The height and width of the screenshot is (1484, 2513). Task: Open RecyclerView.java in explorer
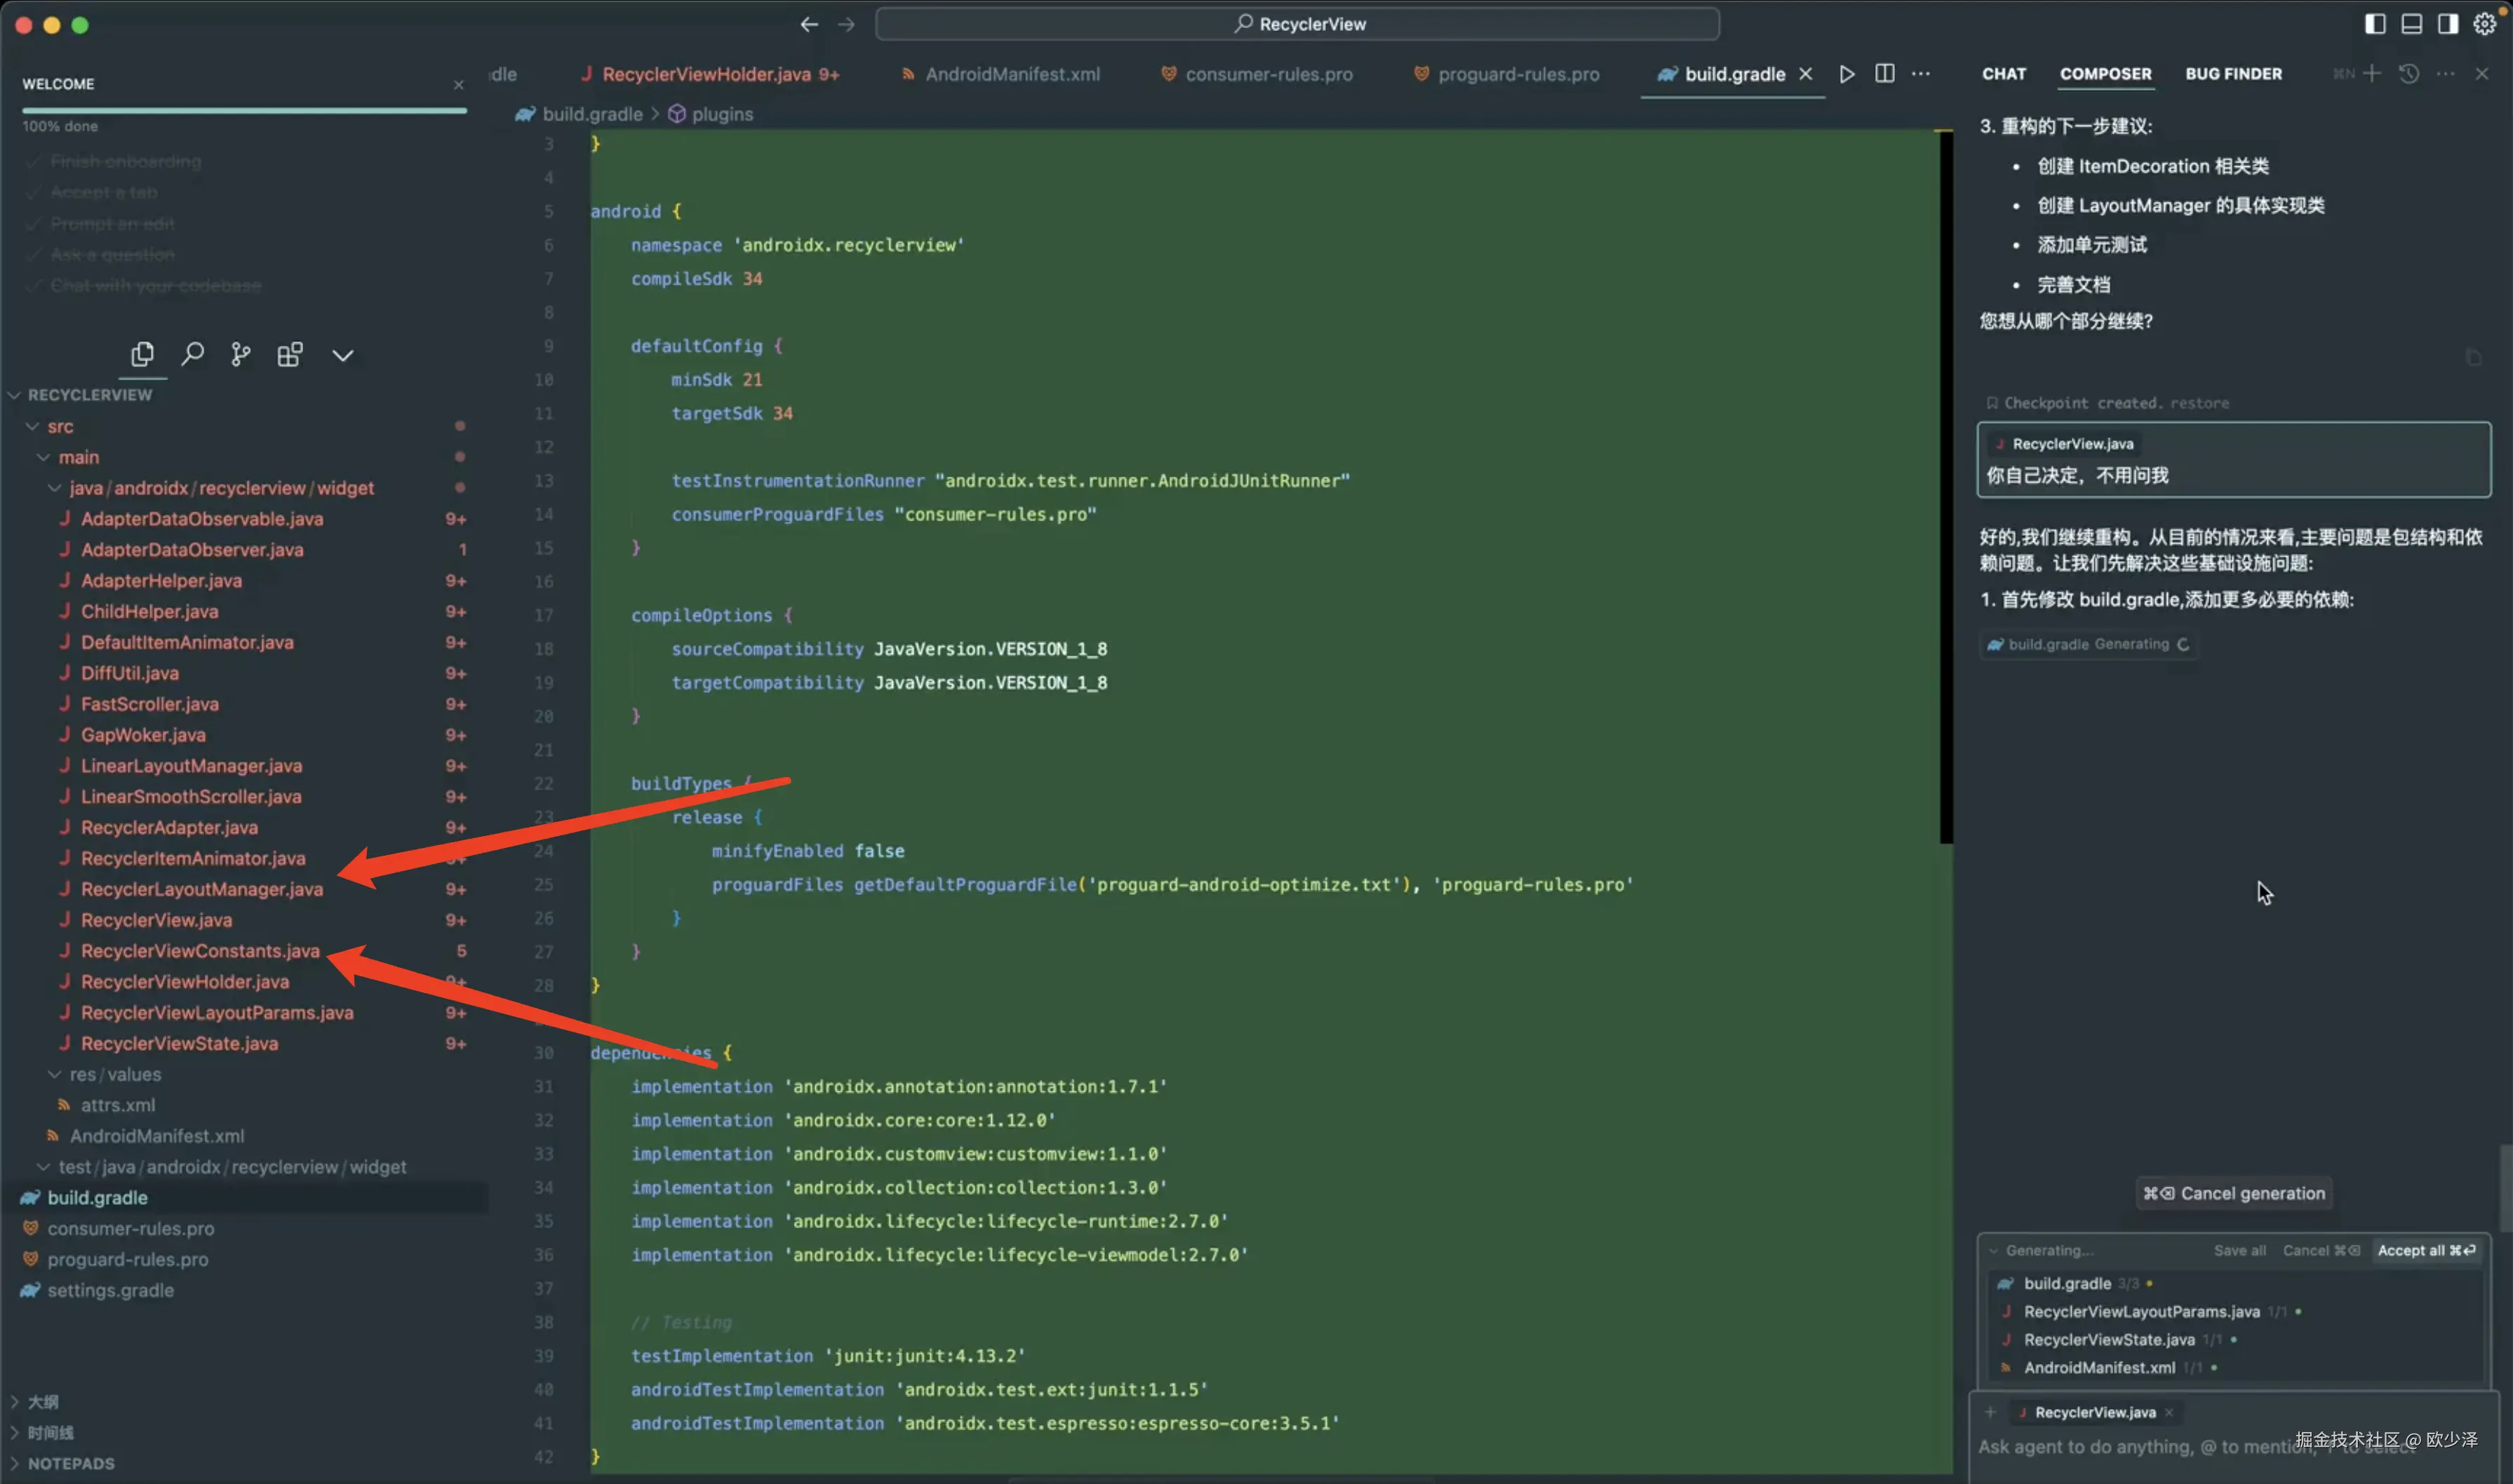(156, 920)
